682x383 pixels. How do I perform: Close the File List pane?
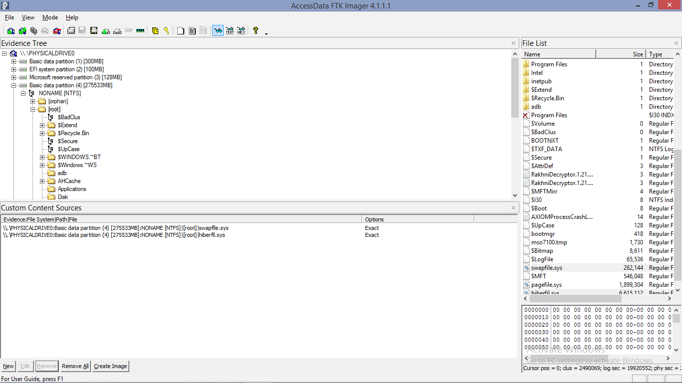pos(677,43)
